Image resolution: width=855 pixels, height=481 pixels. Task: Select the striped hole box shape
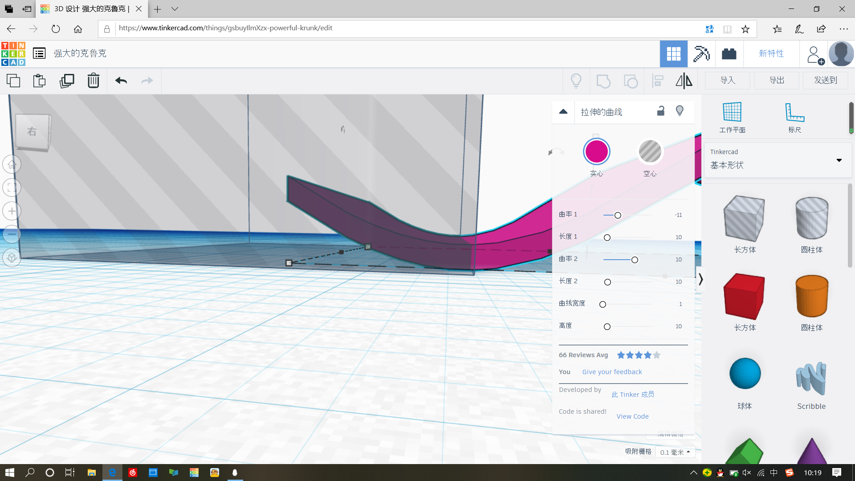click(745, 218)
